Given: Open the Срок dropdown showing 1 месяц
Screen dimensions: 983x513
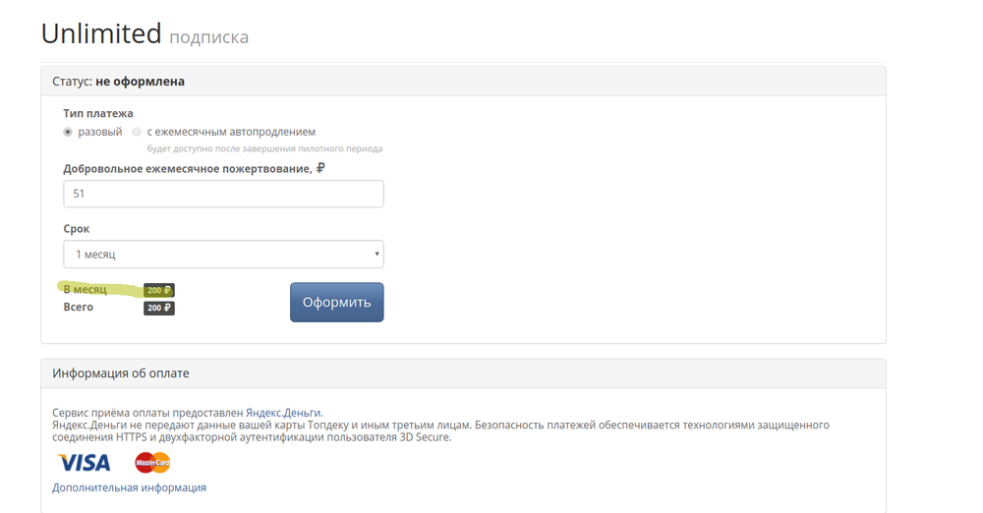Looking at the screenshot, I should point(223,255).
